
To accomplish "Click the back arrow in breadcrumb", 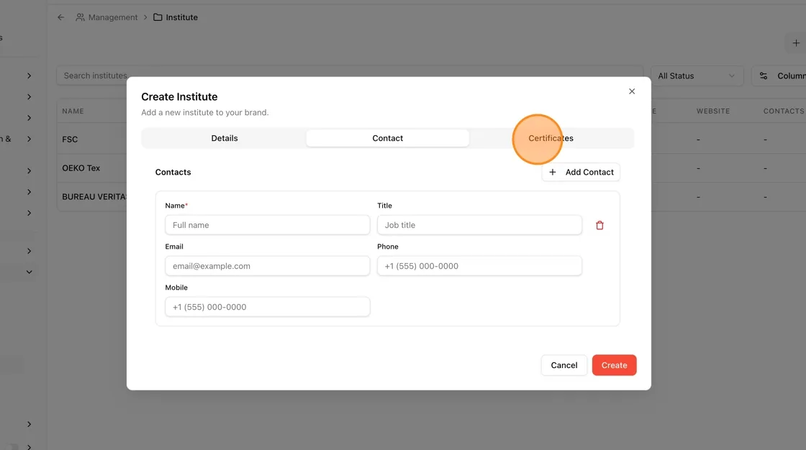I will 60,17.
